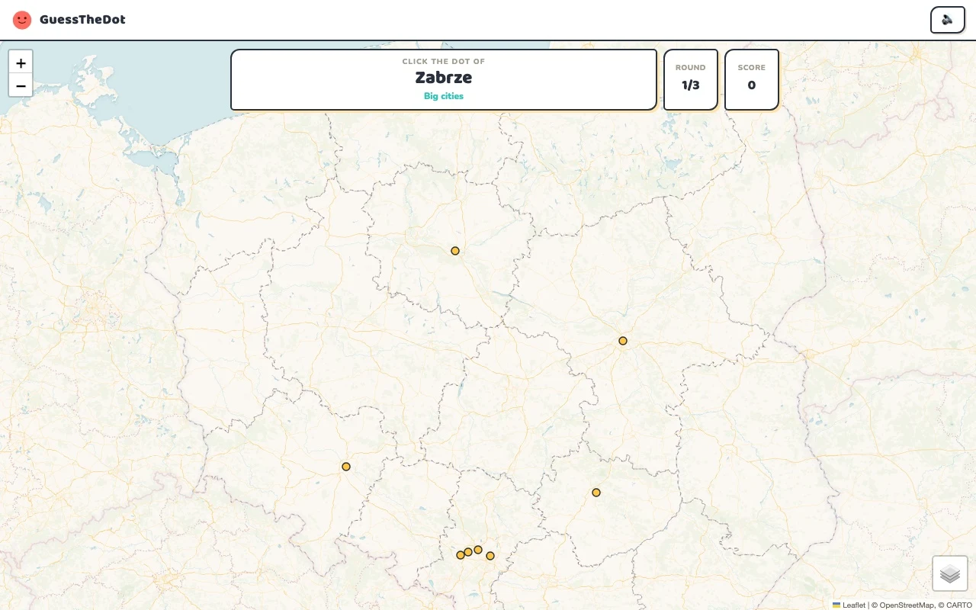Zoom out of the map
Viewport: 976px width, 610px height.
(x=21, y=85)
